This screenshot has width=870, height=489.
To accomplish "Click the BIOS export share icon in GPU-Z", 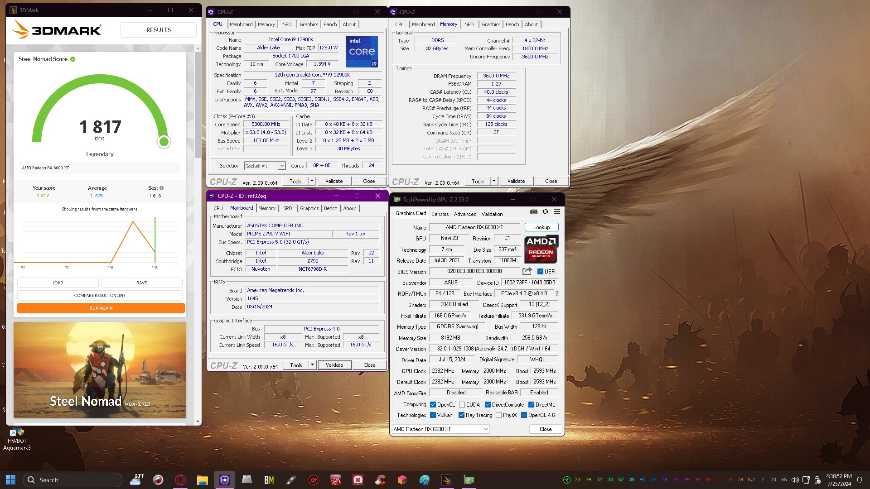I will point(527,271).
